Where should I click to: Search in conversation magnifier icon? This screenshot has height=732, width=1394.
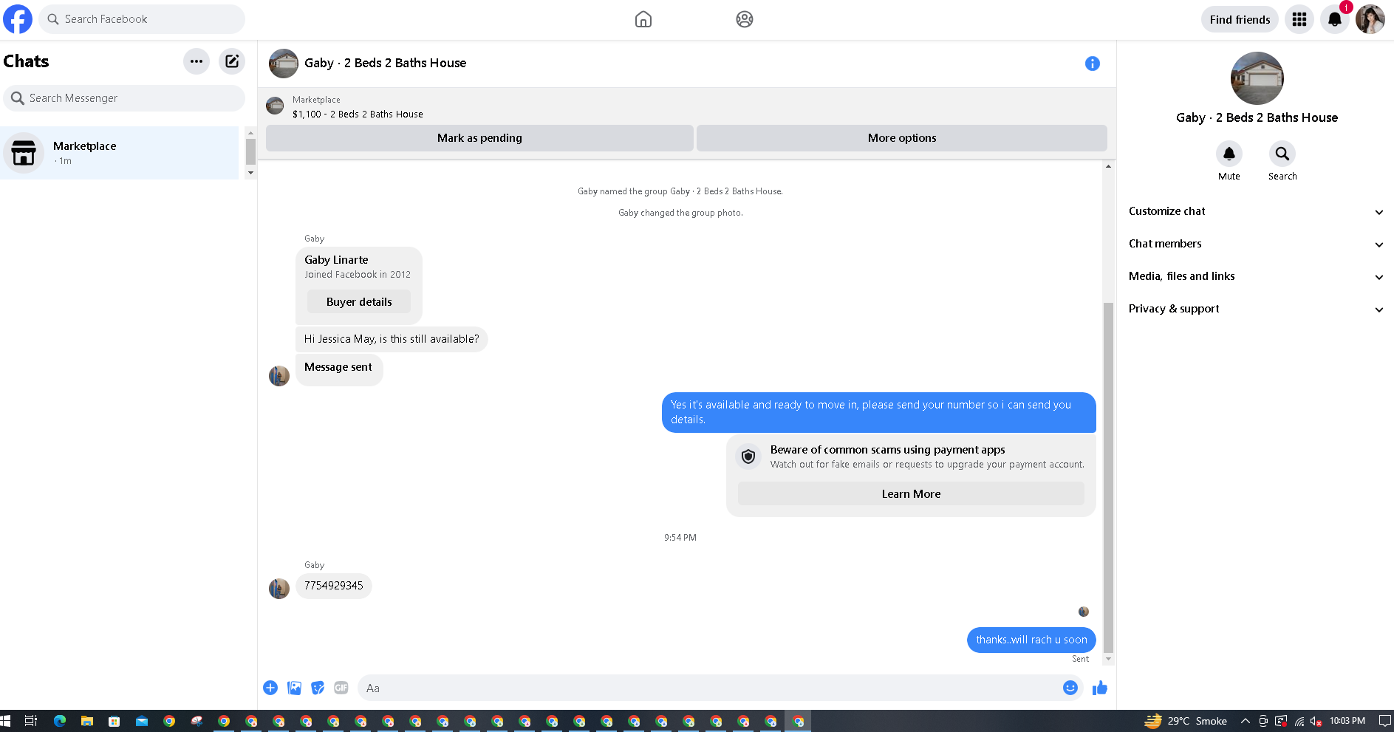click(1282, 154)
